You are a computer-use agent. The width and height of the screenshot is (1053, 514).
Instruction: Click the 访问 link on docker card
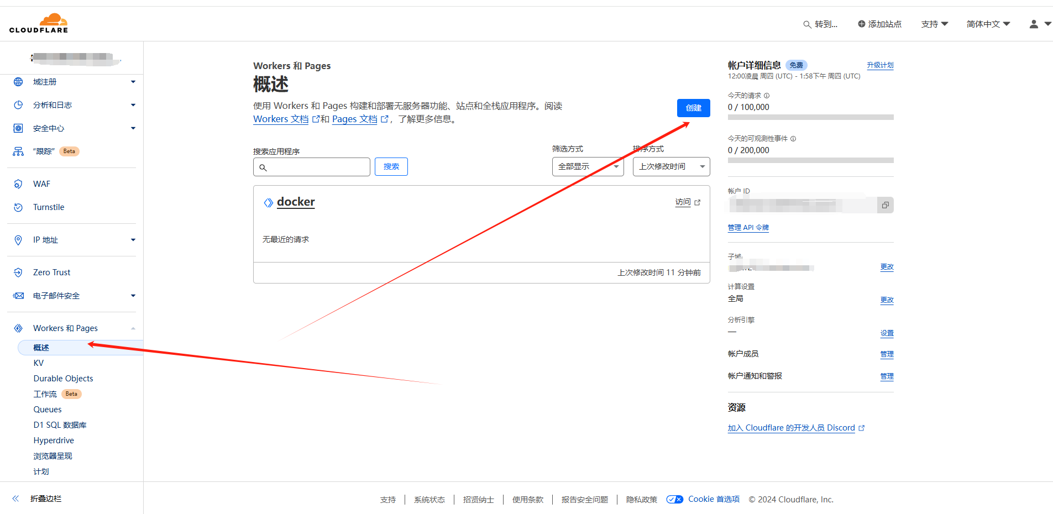[x=683, y=202]
